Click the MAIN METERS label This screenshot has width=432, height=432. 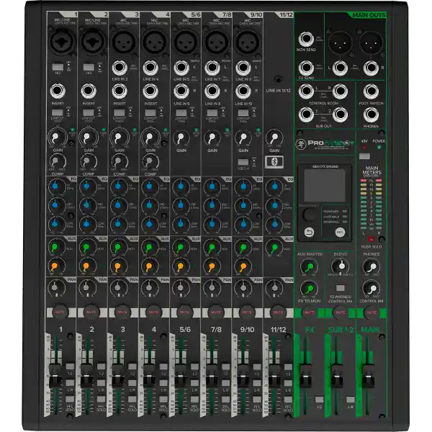(x=372, y=170)
